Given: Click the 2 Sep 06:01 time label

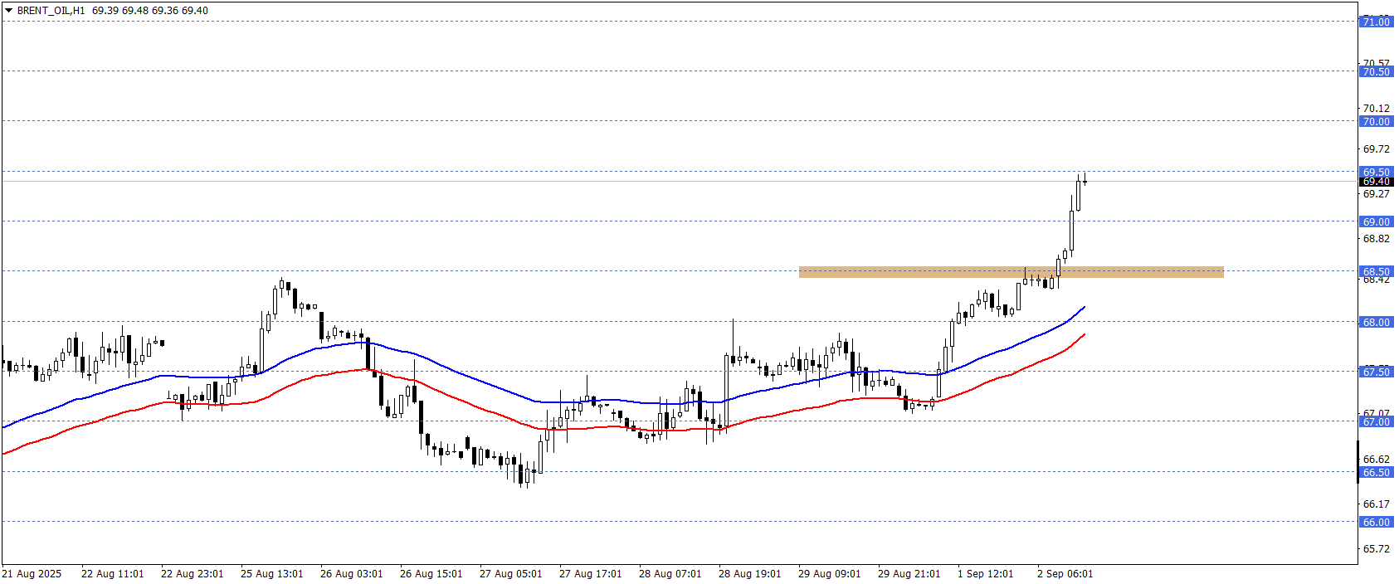Looking at the screenshot, I should [x=1065, y=574].
